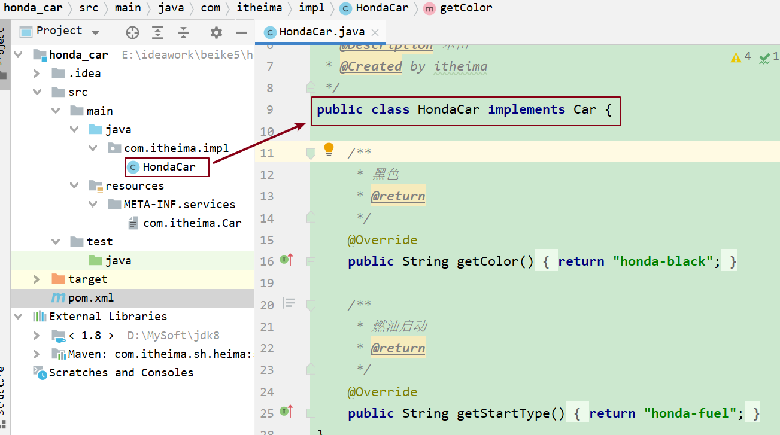Open Project panel settings gear
This screenshot has width=780, height=435.
click(x=216, y=32)
